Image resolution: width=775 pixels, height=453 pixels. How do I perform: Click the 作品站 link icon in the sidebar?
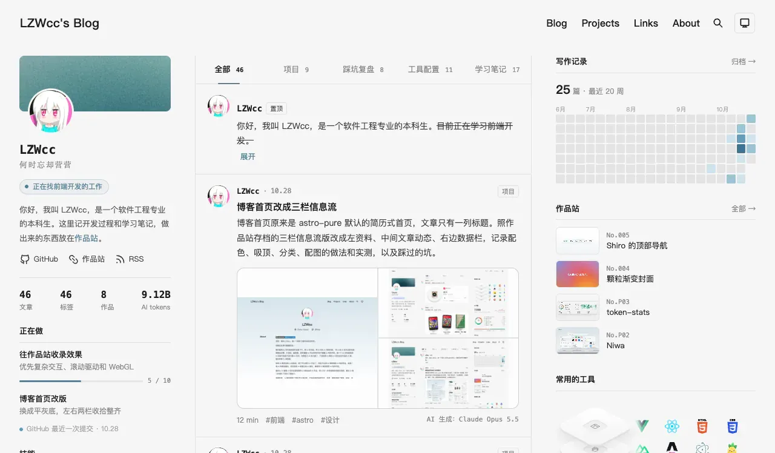[73, 259]
